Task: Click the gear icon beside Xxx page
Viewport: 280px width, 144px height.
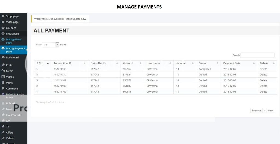Action: click(x=3, y=28)
